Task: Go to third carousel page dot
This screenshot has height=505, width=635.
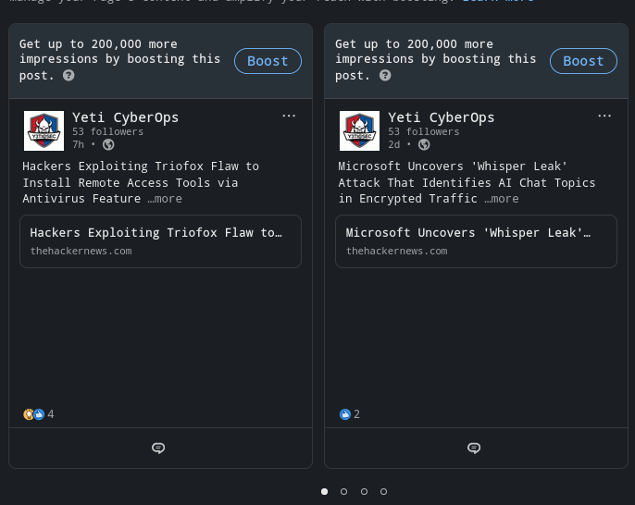Action: point(364,492)
